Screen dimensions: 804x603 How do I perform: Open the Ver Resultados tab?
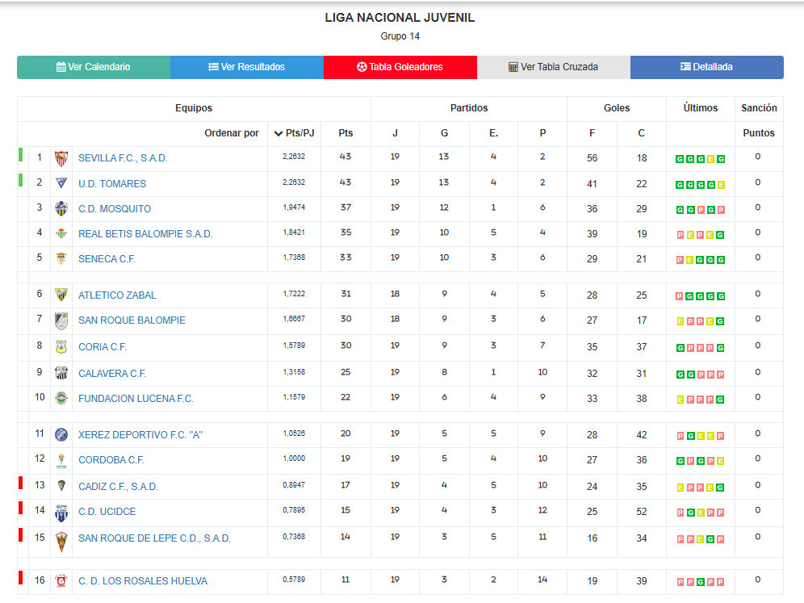click(247, 67)
